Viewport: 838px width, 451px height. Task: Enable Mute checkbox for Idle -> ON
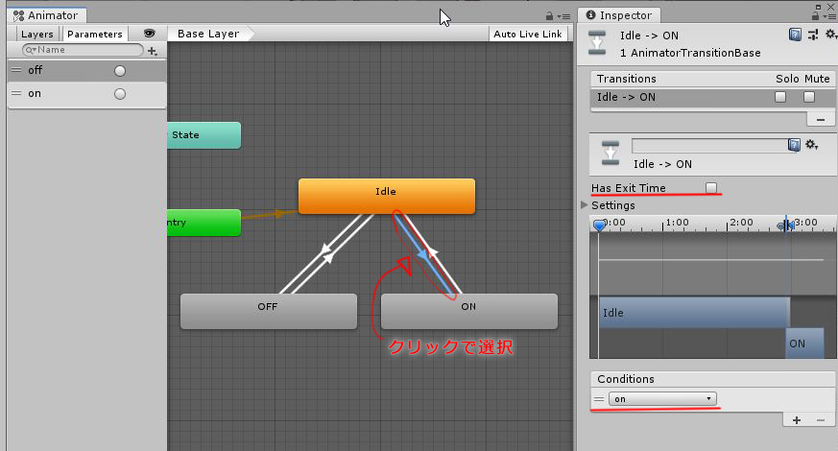809,97
